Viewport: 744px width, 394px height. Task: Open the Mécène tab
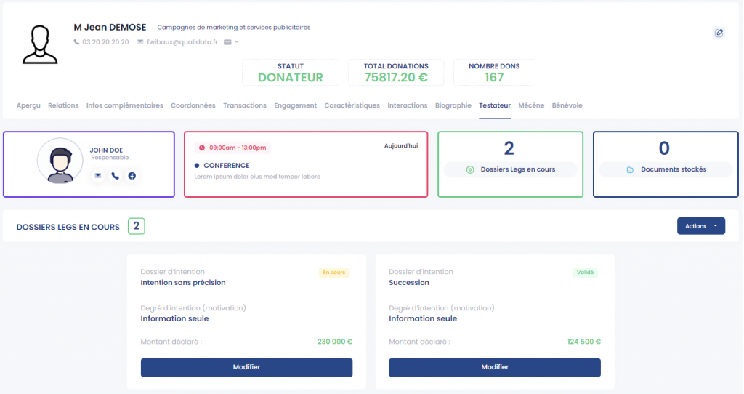pos(531,105)
